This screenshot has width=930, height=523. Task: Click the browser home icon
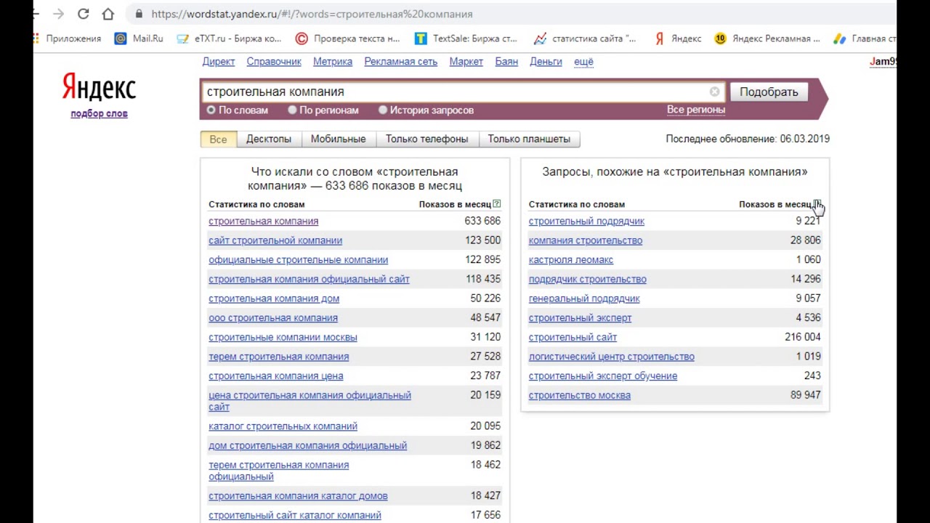point(108,14)
